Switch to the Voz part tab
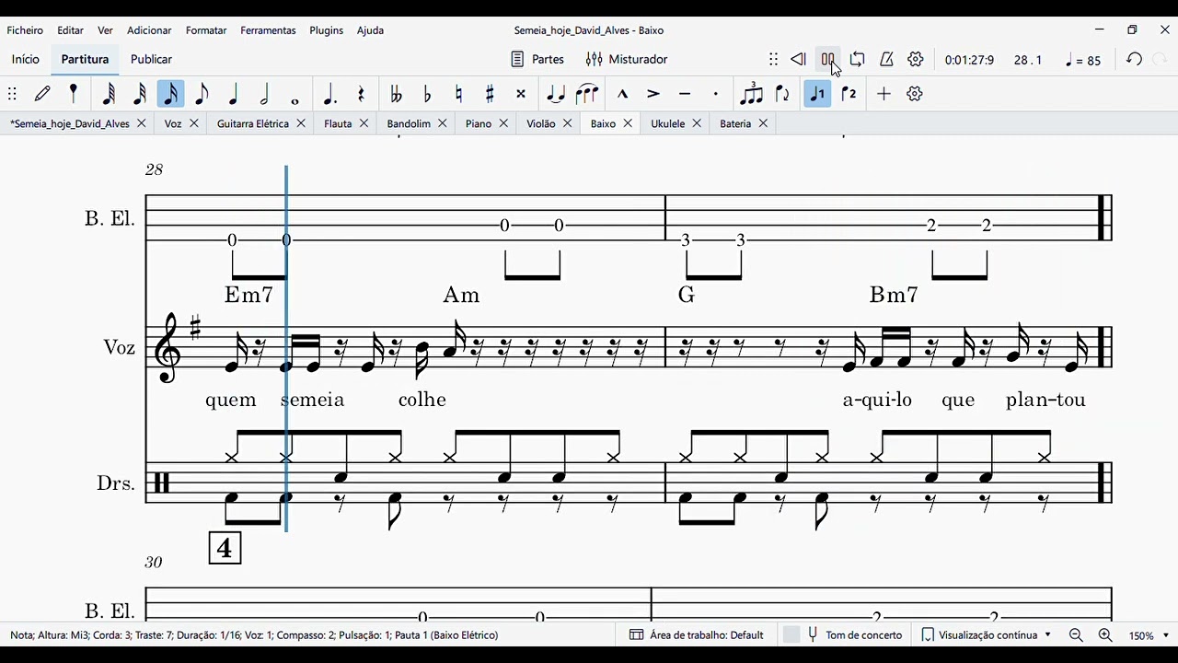The height and width of the screenshot is (663, 1178). tap(173, 123)
